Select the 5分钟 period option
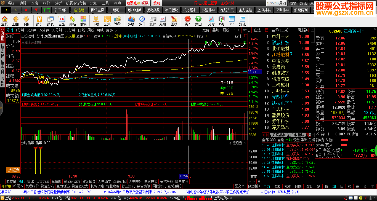The width and height of the screenshot is (377, 201). tap(31, 30)
